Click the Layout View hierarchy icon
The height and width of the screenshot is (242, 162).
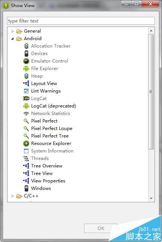point(26,83)
